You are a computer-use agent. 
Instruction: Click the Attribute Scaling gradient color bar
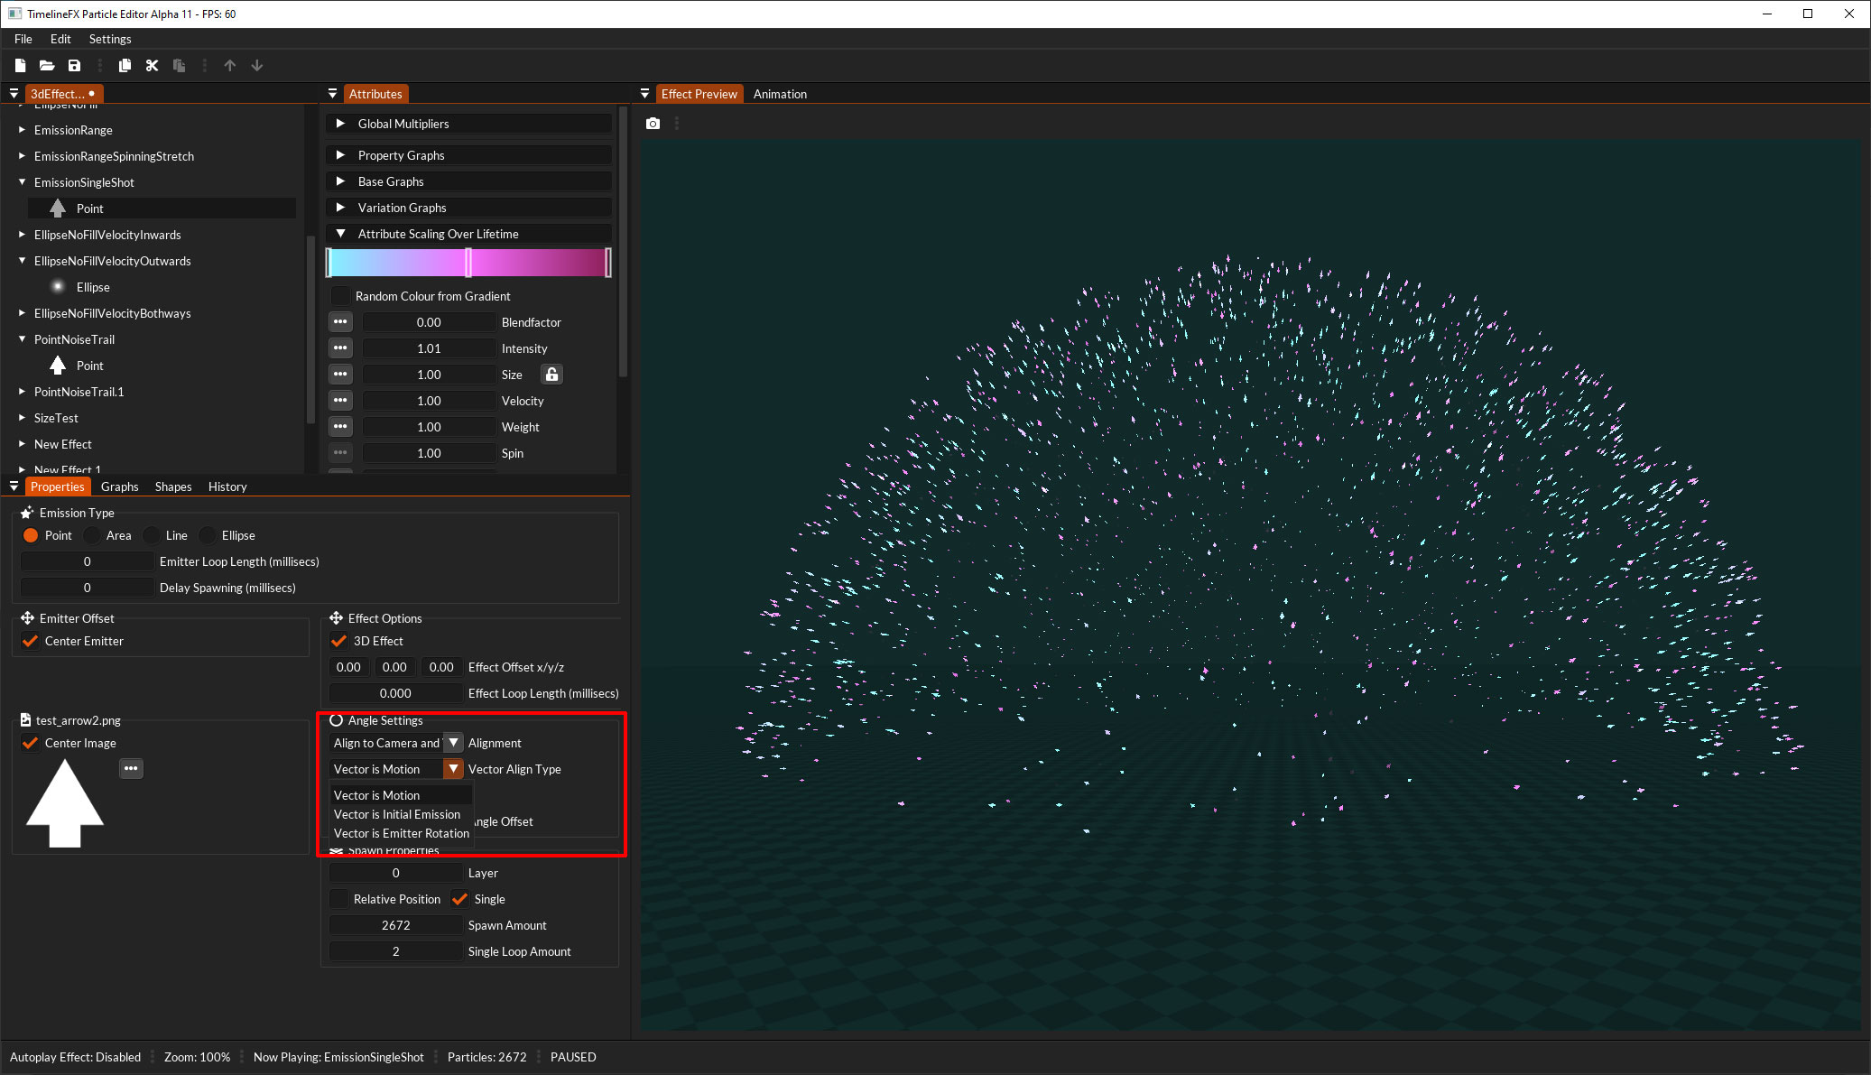[468, 263]
